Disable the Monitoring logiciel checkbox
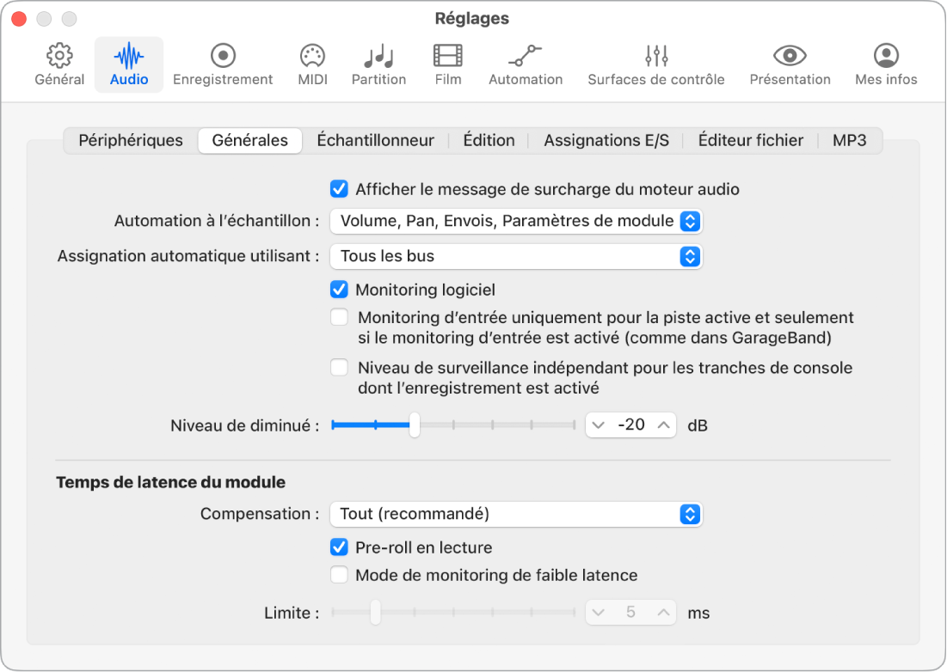947x672 pixels. pos(339,290)
